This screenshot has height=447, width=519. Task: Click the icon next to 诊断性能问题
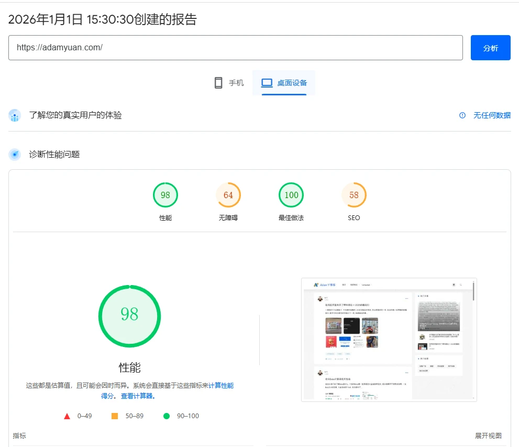click(15, 155)
